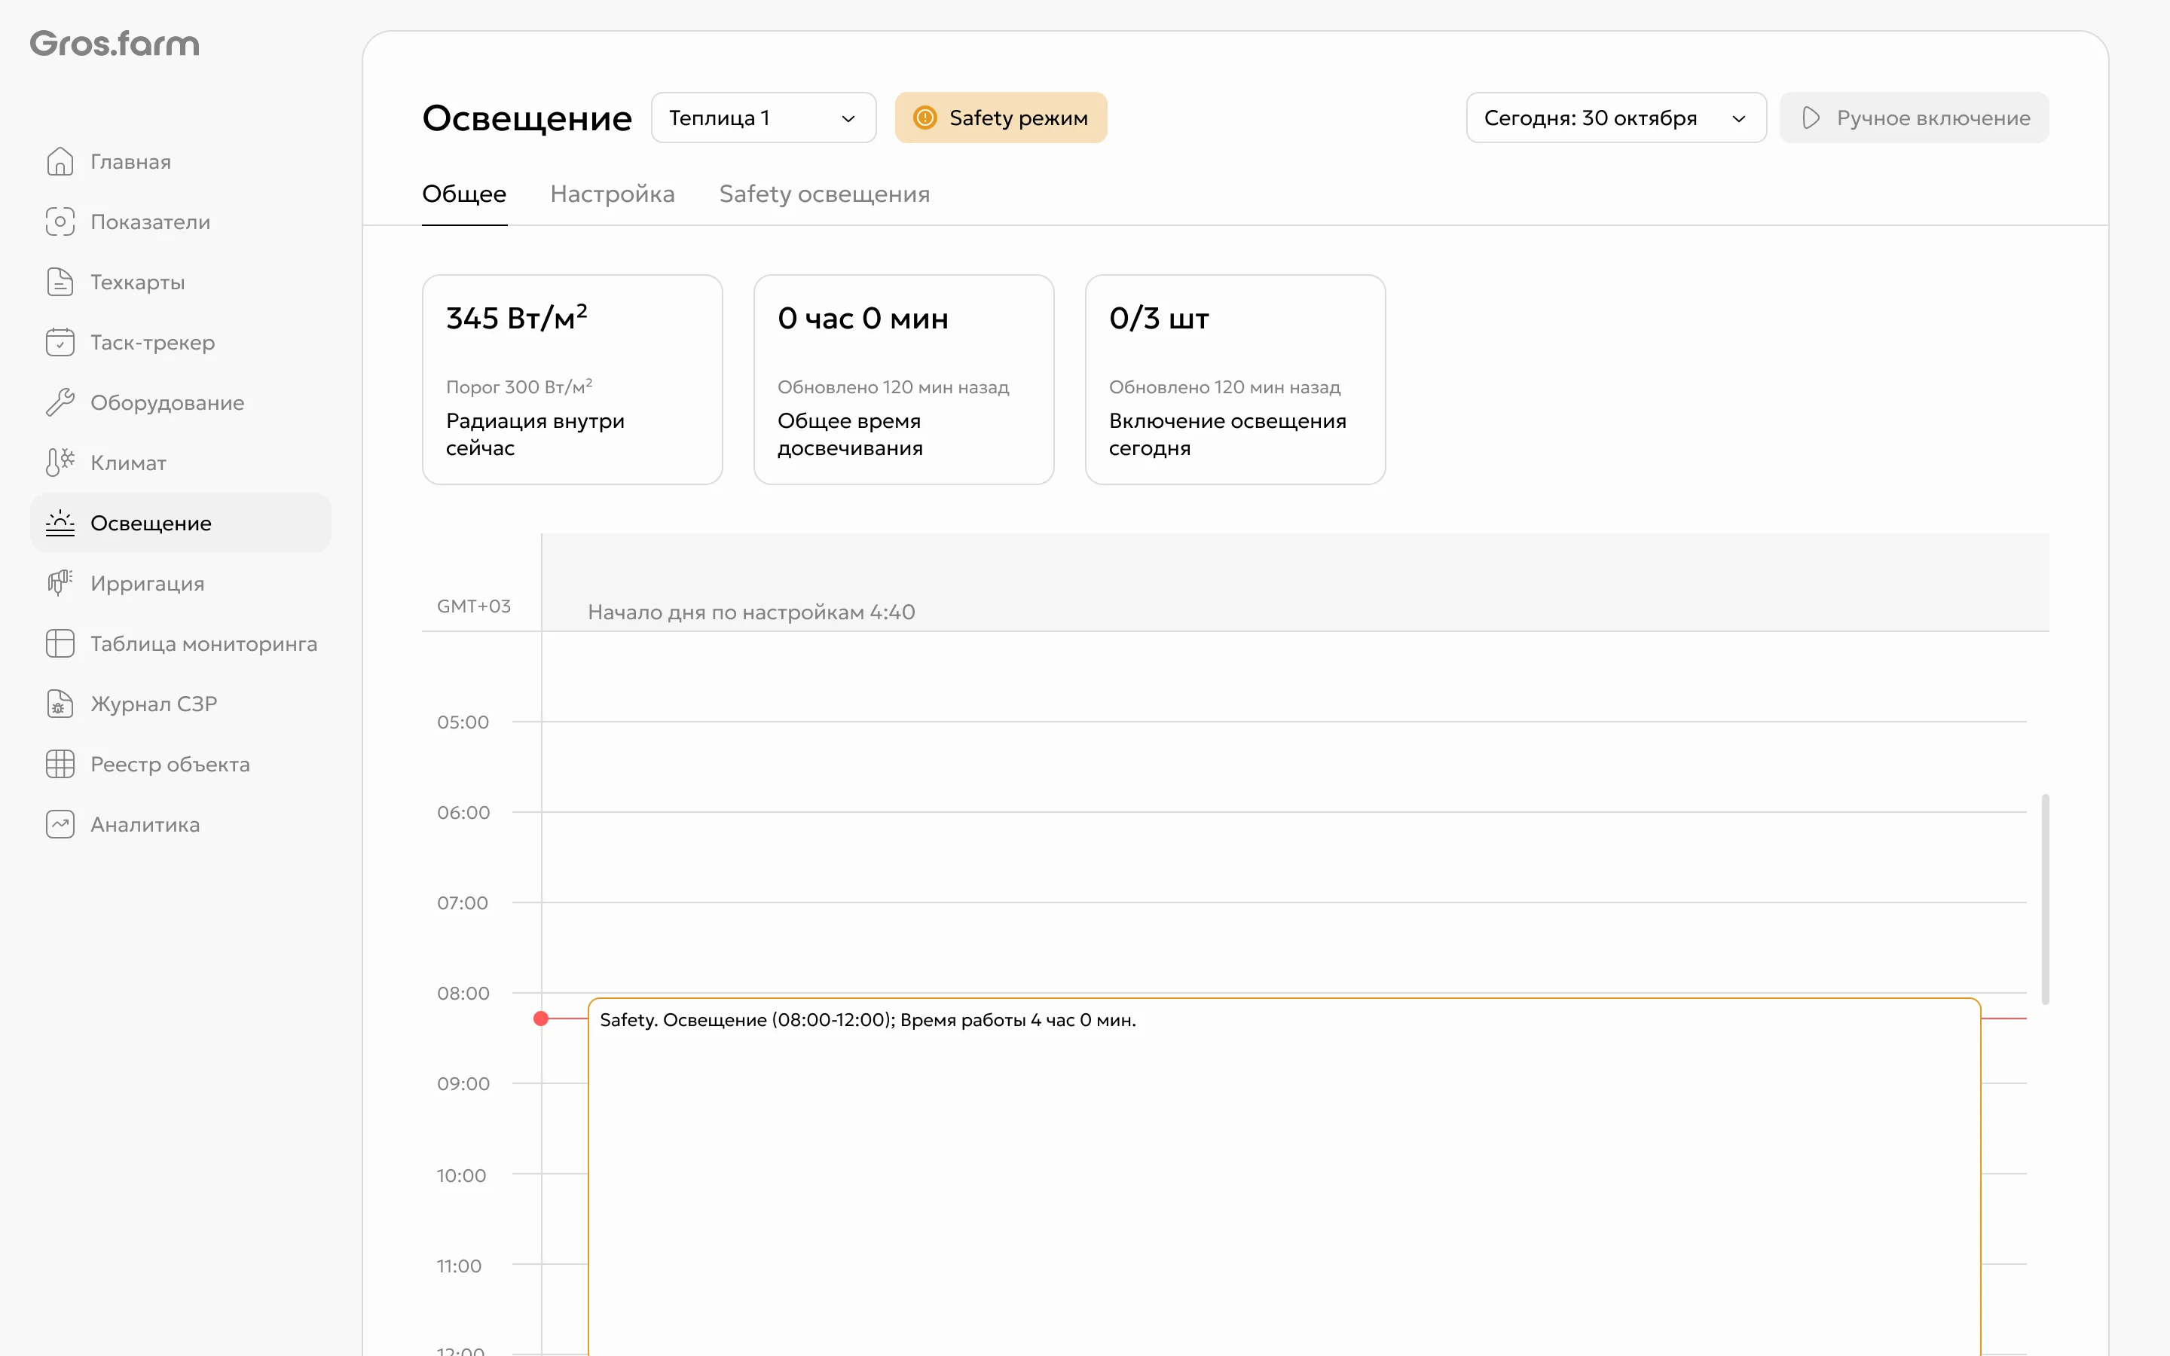Select the Safety. Освещение (08:00-12:00) schedule block

(1284, 1177)
